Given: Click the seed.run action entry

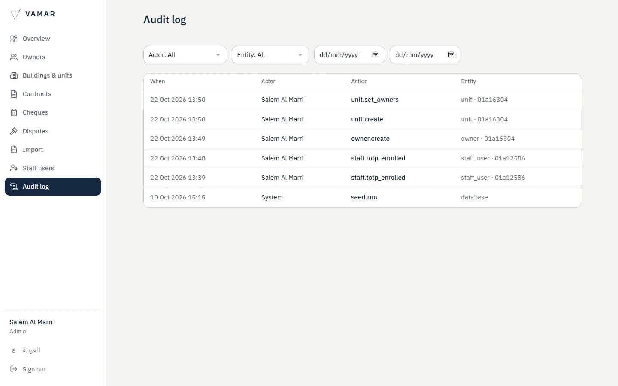Looking at the screenshot, I should coord(364,197).
